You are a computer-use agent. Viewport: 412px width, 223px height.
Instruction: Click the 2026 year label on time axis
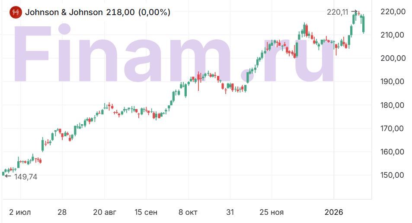[x=334, y=212]
